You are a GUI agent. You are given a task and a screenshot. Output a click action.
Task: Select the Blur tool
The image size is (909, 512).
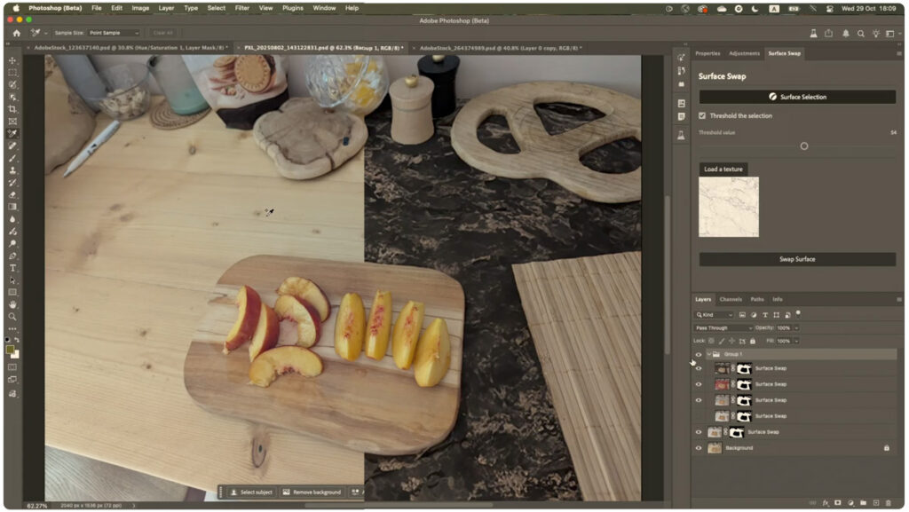pyautogui.click(x=12, y=219)
